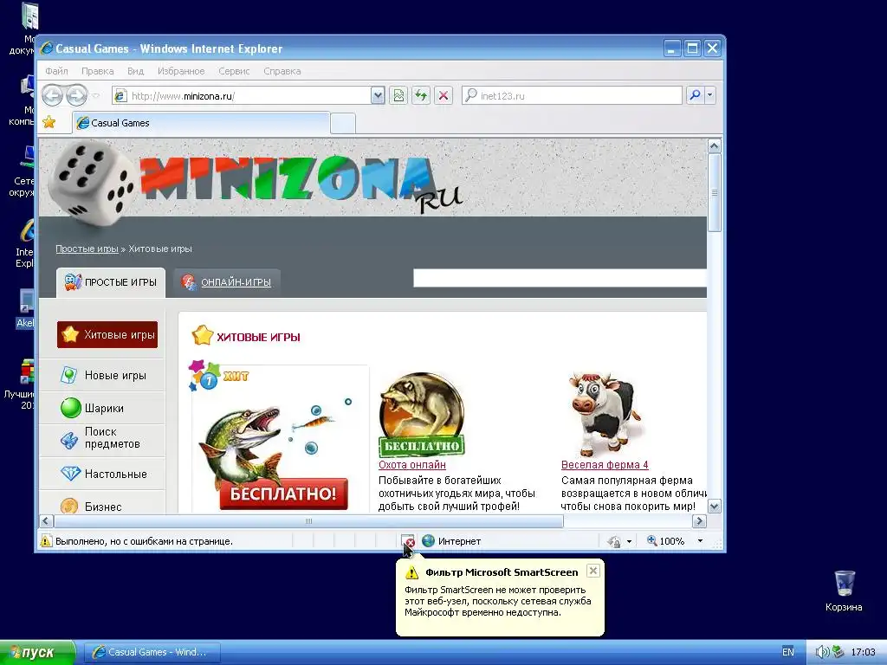Image resolution: width=887 pixels, height=665 pixels.
Task: Click the SmartScreen filter status icon
Action: pos(408,541)
